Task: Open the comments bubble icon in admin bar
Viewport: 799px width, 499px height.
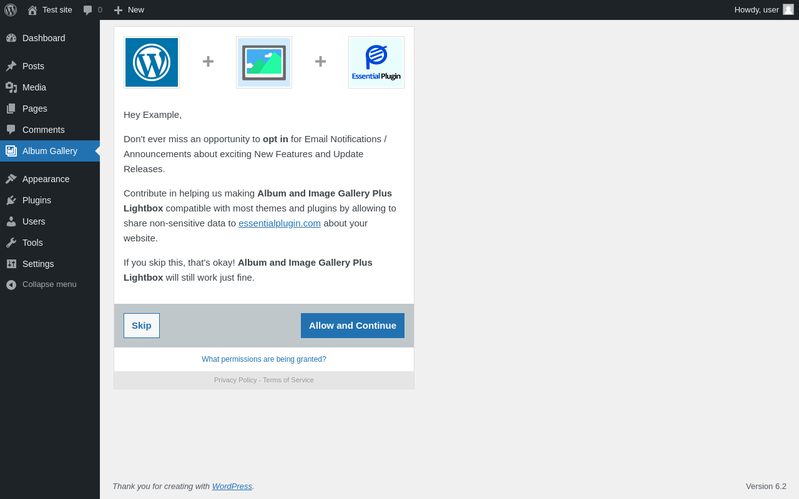Action: pos(87,10)
